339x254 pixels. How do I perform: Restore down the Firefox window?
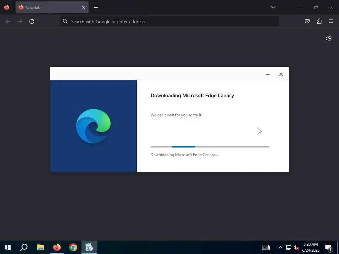tap(316, 7)
